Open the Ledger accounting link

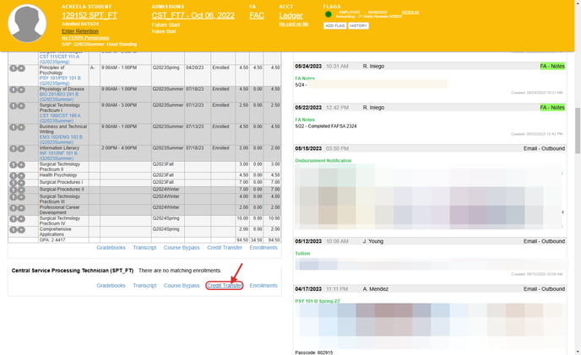point(290,15)
